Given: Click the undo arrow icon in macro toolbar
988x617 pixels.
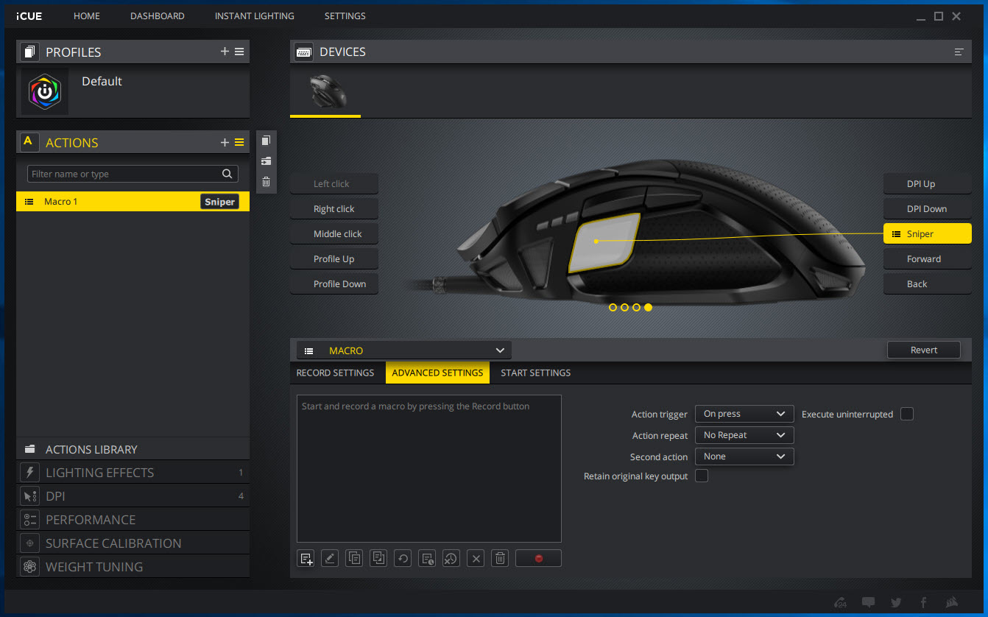Looking at the screenshot, I should tap(403, 558).
